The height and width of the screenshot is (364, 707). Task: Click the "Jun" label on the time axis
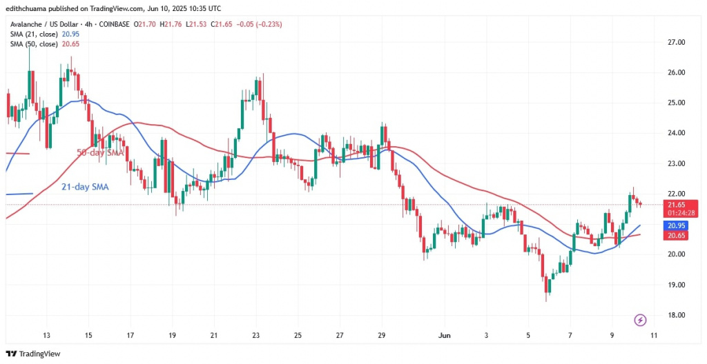pos(444,335)
